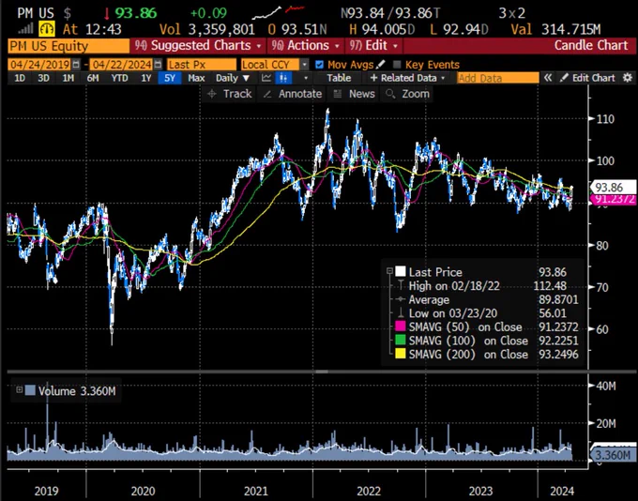This screenshot has height=501, width=638.
Task: Select the Max range tab
Action: [196, 78]
